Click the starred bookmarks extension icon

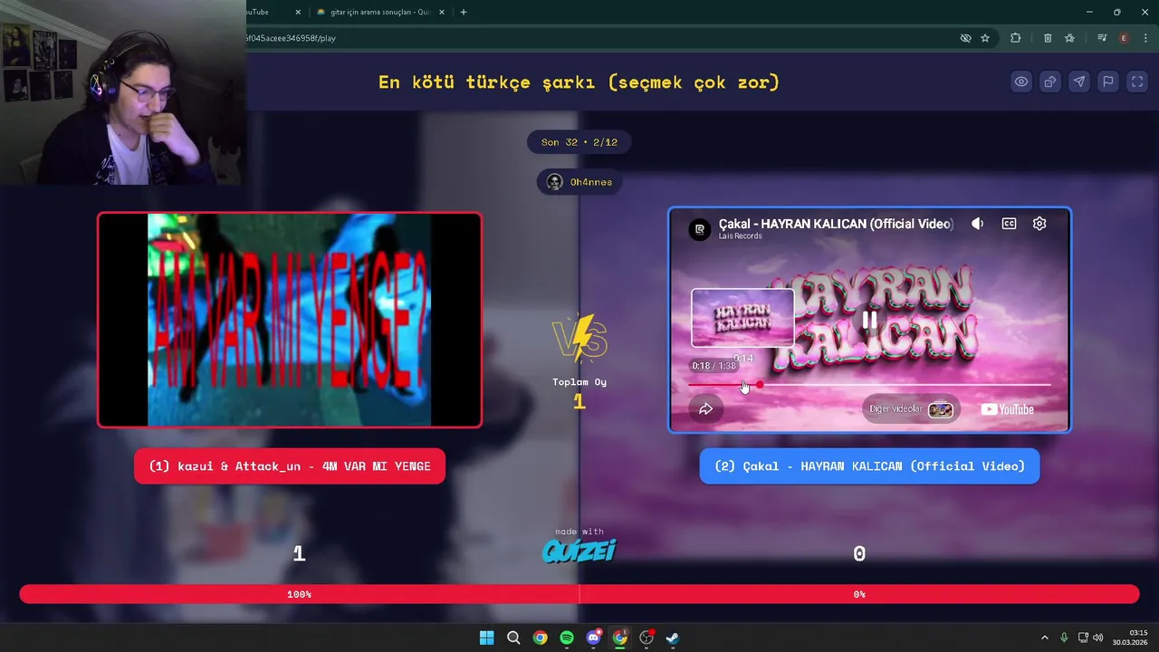1069,38
